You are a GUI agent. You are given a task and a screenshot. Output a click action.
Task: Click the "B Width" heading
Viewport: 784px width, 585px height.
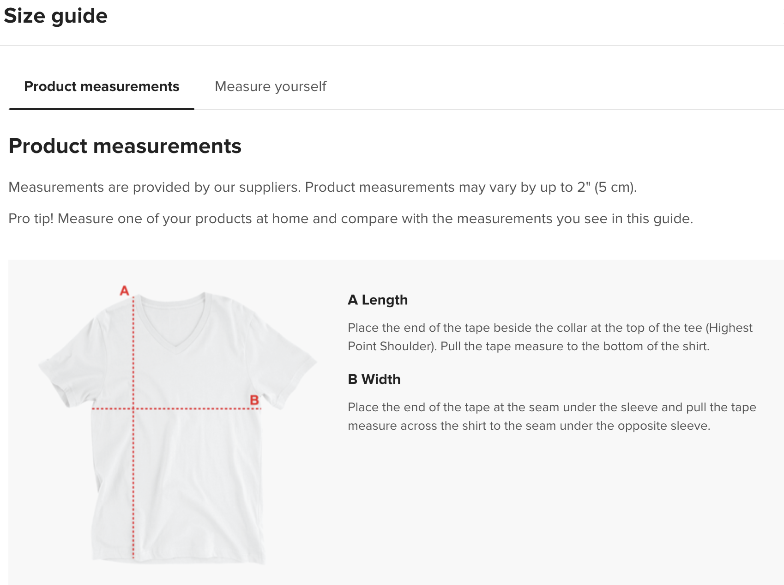coord(374,379)
